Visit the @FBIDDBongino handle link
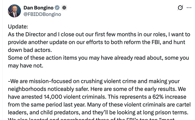 pos(42,14)
